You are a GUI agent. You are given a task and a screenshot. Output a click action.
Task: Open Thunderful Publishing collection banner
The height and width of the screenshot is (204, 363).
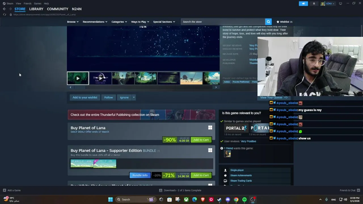click(x=141, y=115)
